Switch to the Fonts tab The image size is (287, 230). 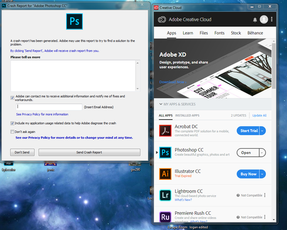pos(220,33)
